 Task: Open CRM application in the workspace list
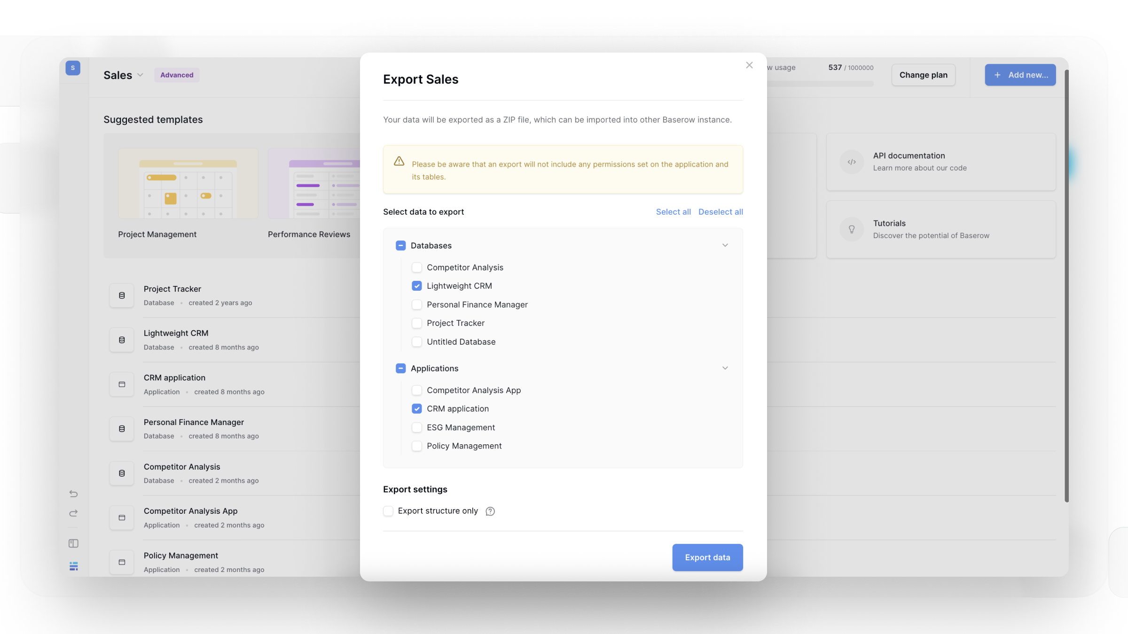[x=174, y=378]
